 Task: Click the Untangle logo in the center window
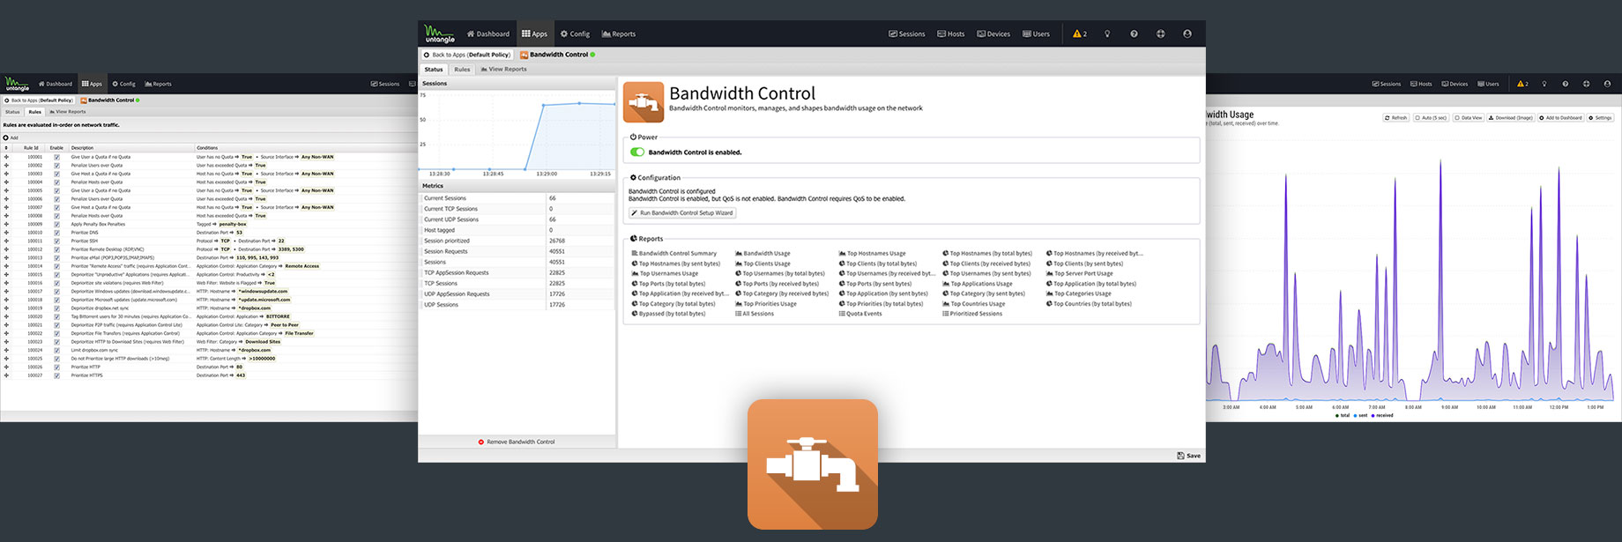439,33
